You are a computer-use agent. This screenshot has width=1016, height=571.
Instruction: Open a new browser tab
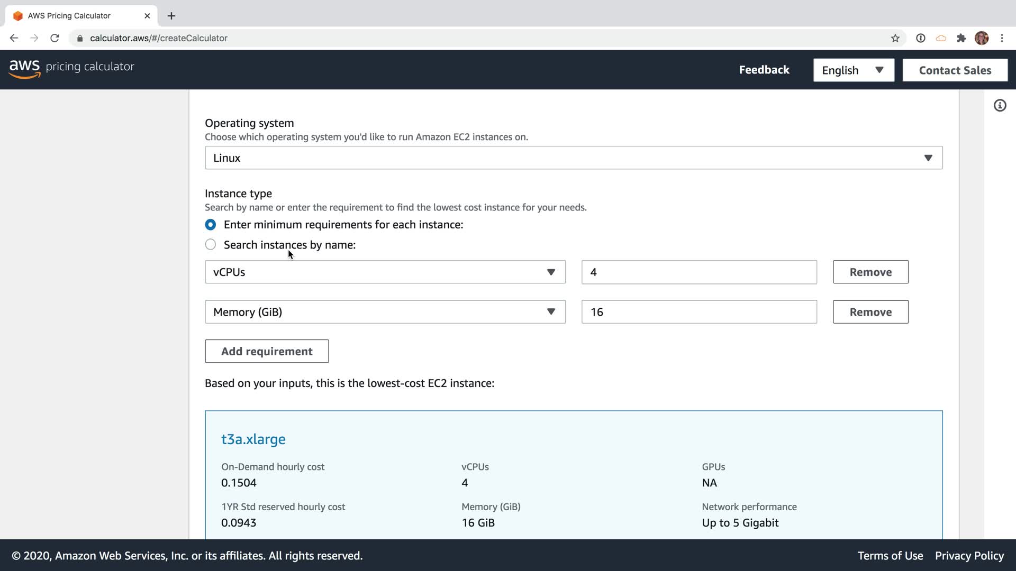pos(171,16)
